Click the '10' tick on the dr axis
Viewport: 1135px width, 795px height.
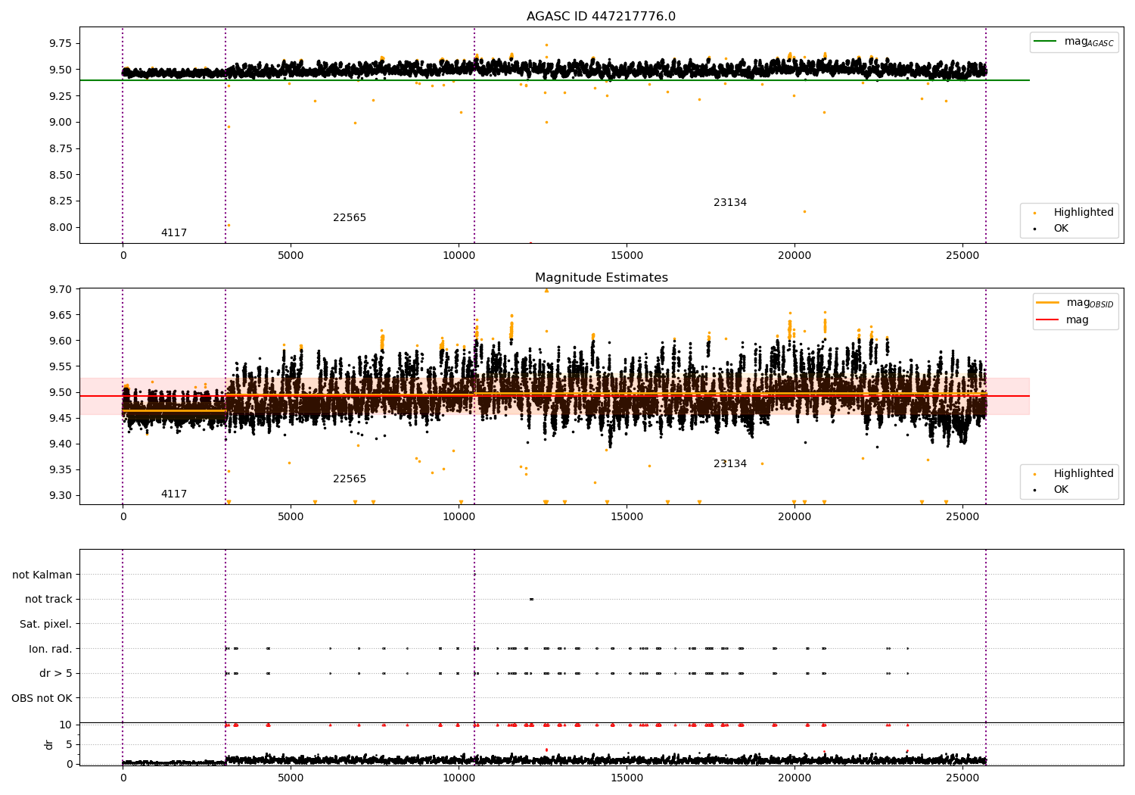coord(66,725)
